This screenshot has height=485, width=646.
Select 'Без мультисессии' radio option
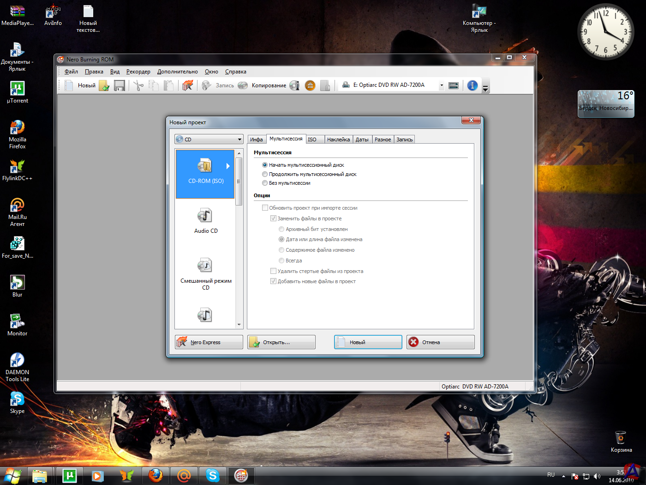point(265,183)
